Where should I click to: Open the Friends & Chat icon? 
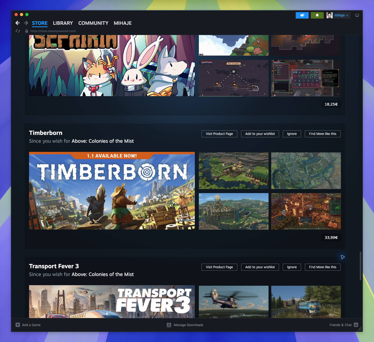[356, 325]
